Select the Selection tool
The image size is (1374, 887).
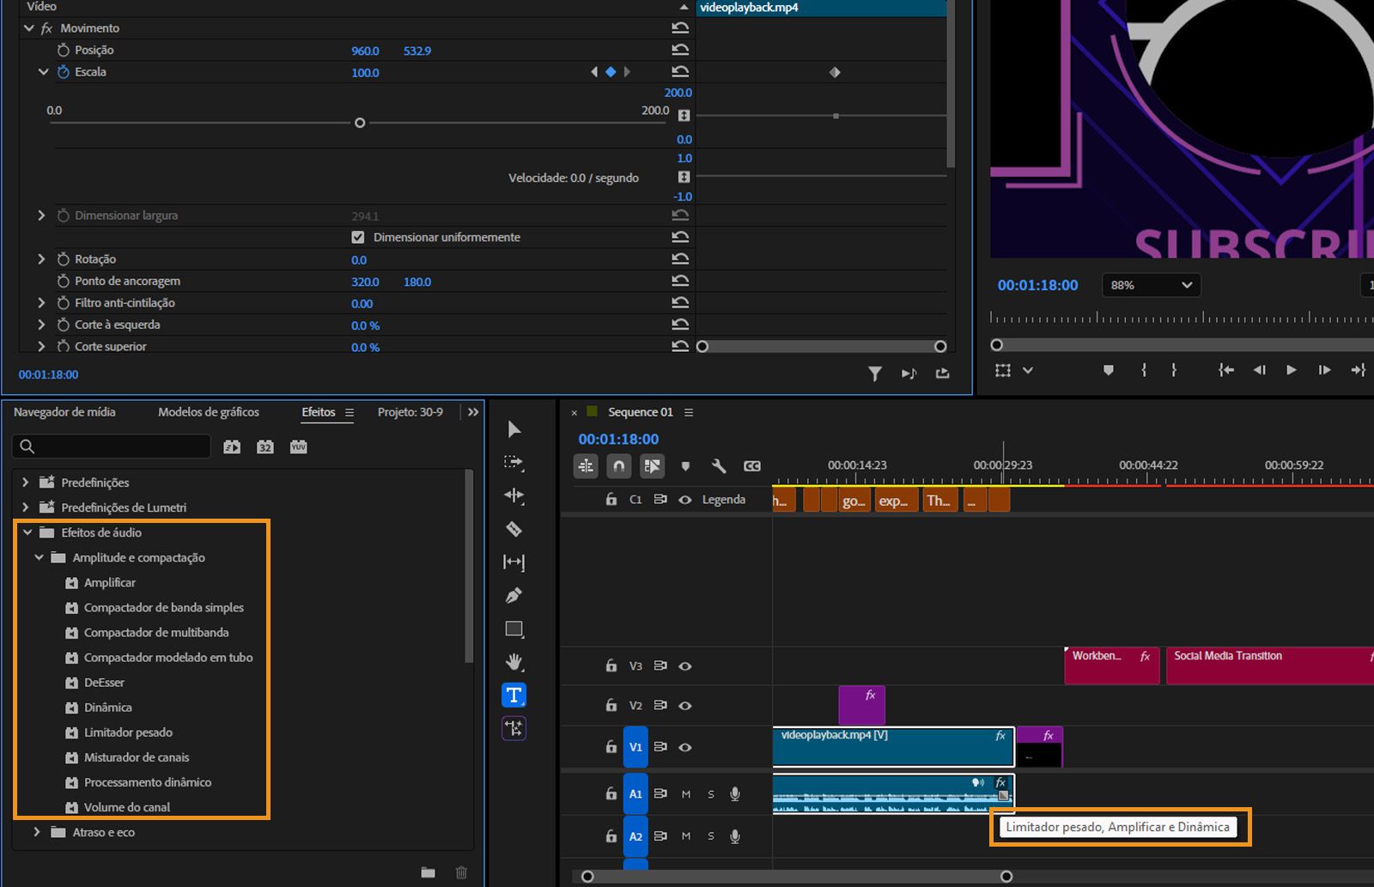coord(514,429)
